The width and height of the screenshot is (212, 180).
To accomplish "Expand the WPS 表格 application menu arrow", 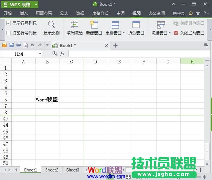I will coord(36,5).
